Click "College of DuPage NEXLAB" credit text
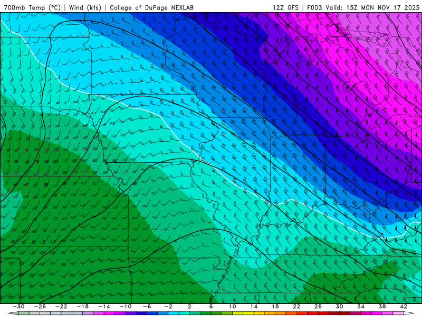Viewport: 422px width, 316px height. coord(151,7)
